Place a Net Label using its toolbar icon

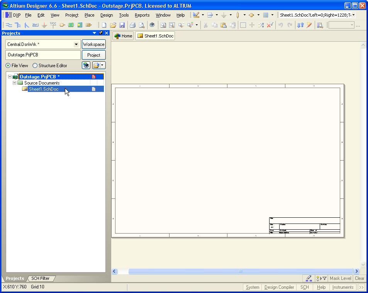(35, 25)
